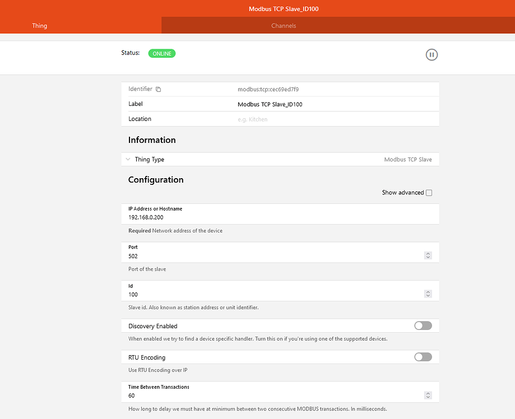This screenshot has width=515, height=419.
Task: Enable the Discovery Enabled toggle
Action: pyautogui.click(x=423, y=325)
